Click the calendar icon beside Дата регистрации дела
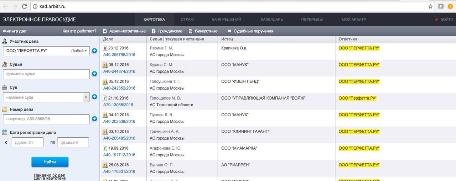The width and height of the screenshot is (456, 181). (5, 132)
